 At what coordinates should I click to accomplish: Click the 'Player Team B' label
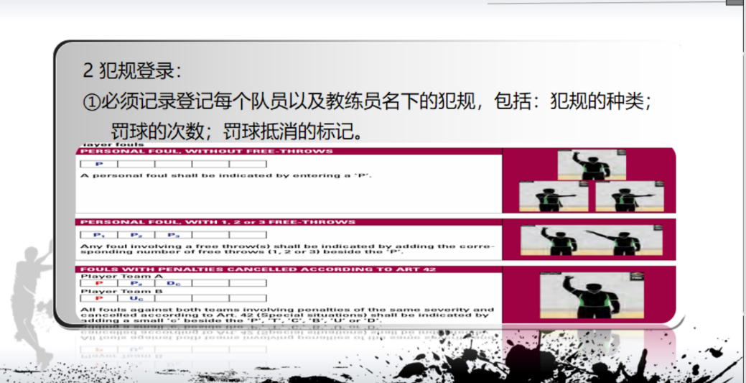[x=111, y=291]
